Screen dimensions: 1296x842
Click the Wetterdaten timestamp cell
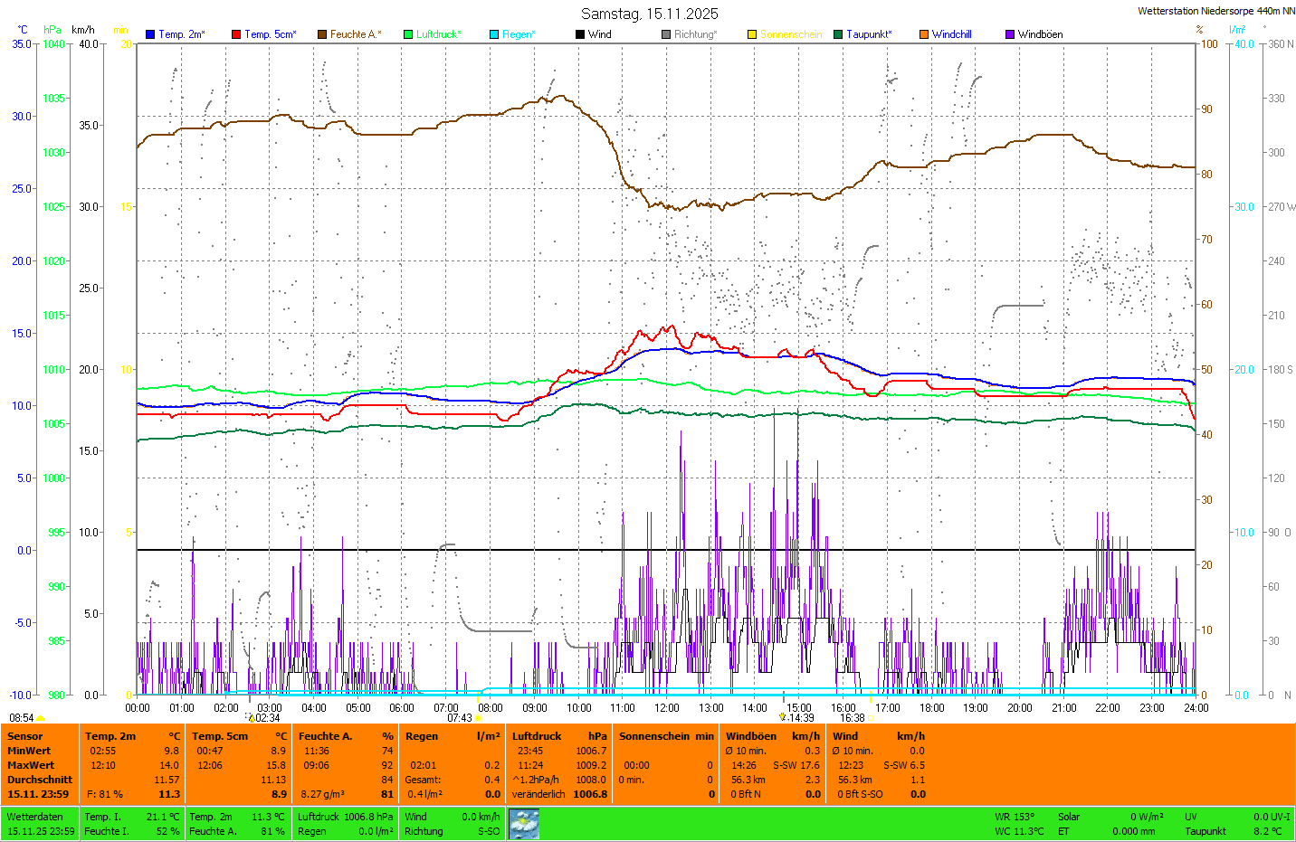point(41,824)
